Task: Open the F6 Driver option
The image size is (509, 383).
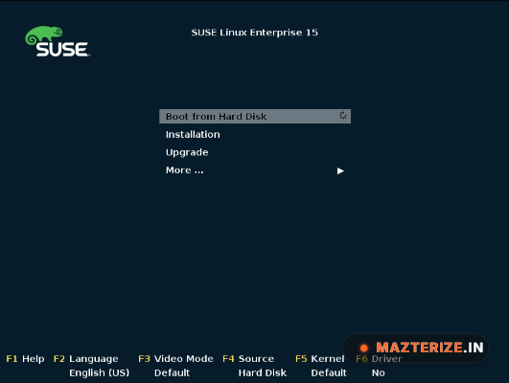Action: click(379, 359)
